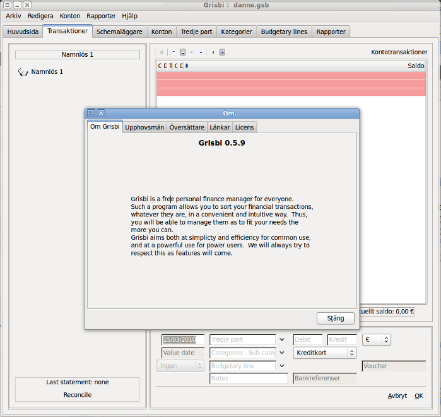Click Avbryt in transaction form
This screenshot has height=417, width=441.
pyautogui.click(x=397, y=396)
